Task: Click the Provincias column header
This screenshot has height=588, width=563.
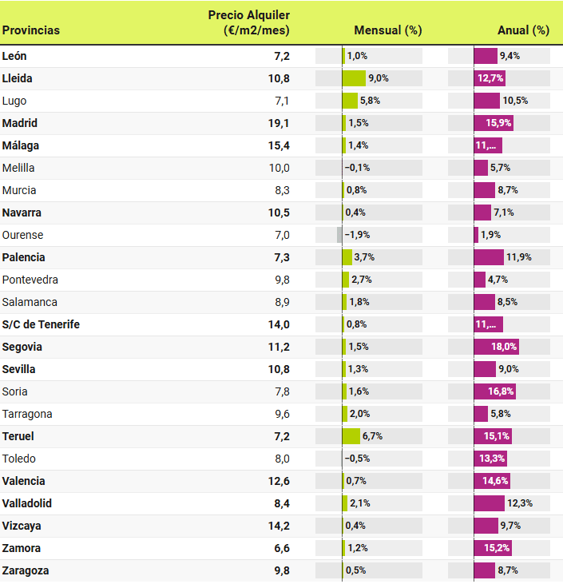Action: coord(31,30)
